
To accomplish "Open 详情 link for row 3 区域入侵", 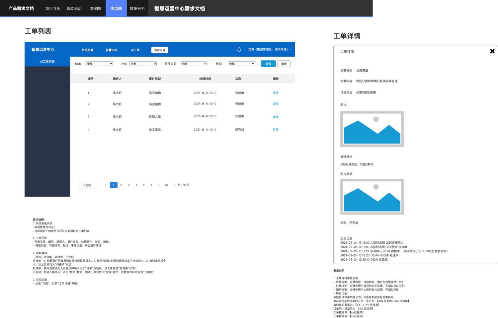I will (276, 117).
